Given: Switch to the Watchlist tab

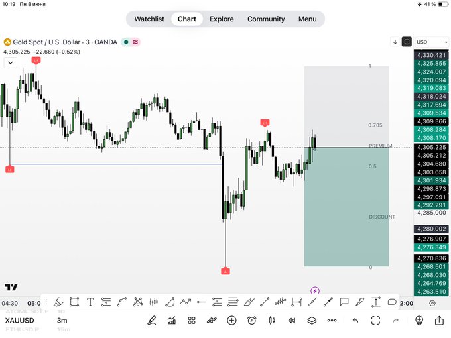Looking at the screenshot, I should (149, 19).
